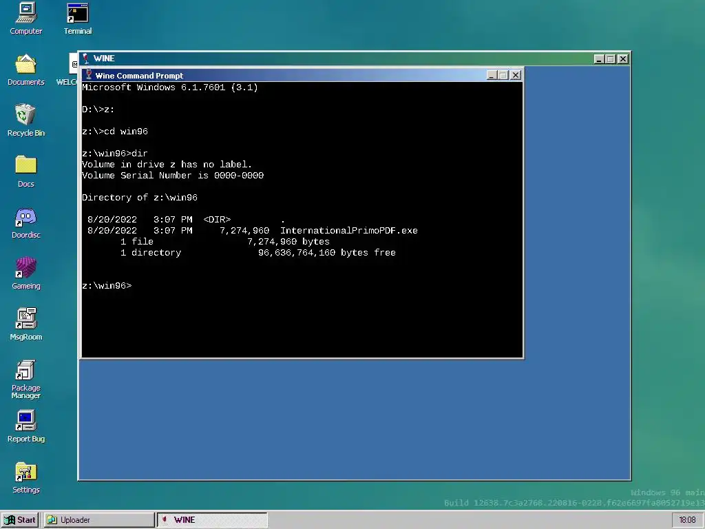Viewport: 705px width, 529px height.
Task: Switch to Uploader in the taskbar
Action: [99, 520]
